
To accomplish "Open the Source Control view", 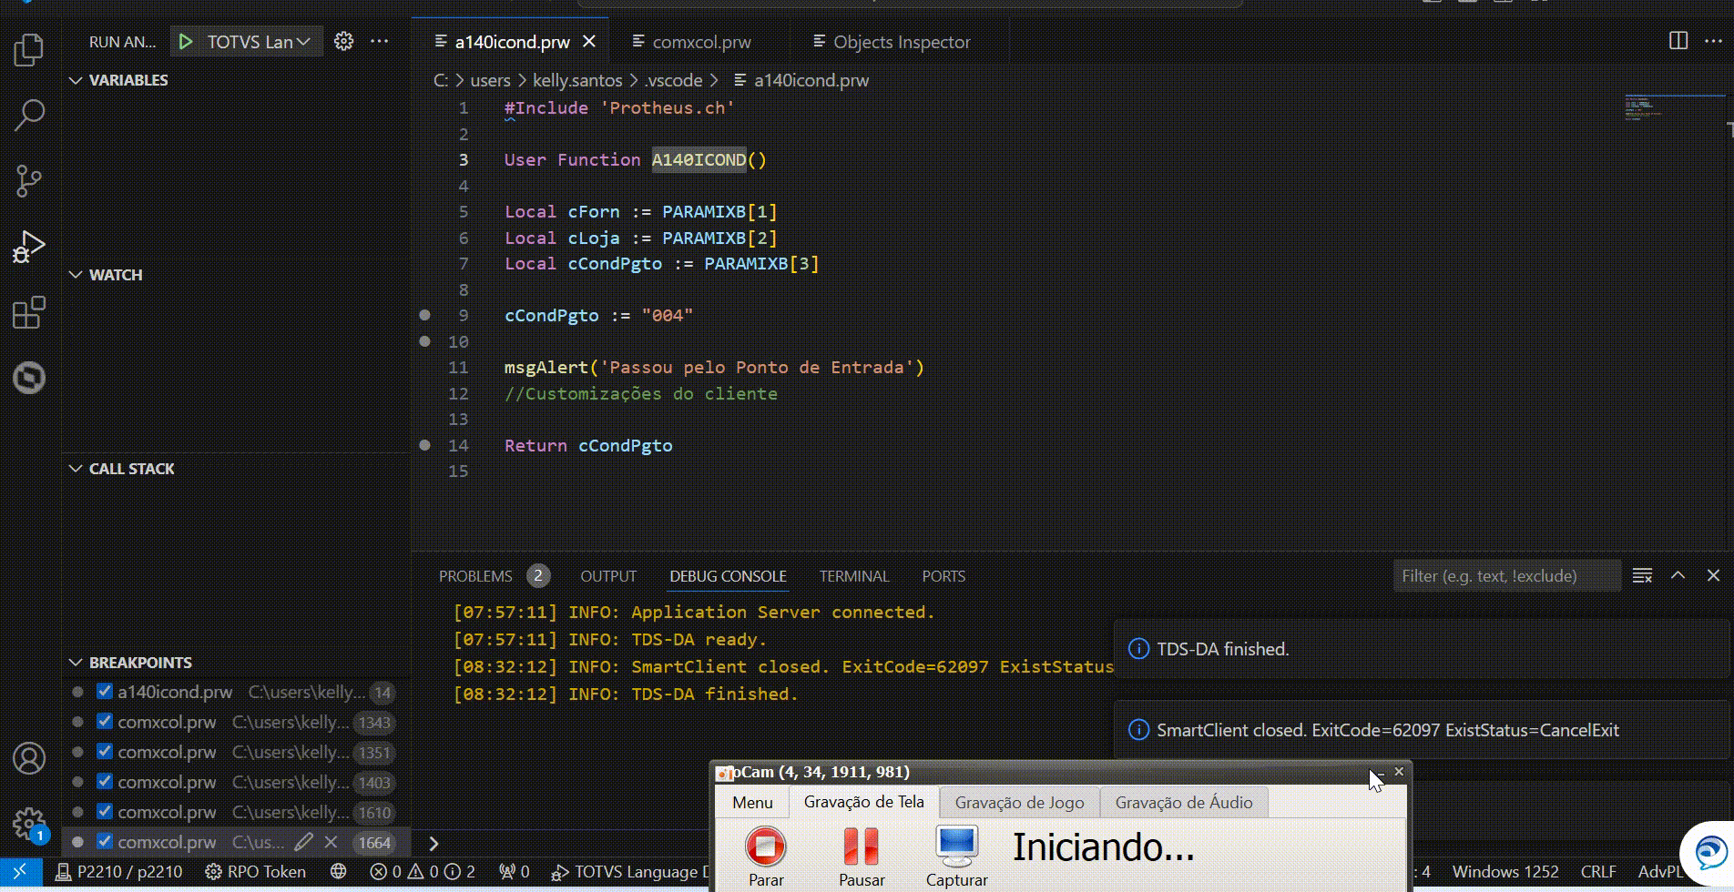I will [29, 180].
